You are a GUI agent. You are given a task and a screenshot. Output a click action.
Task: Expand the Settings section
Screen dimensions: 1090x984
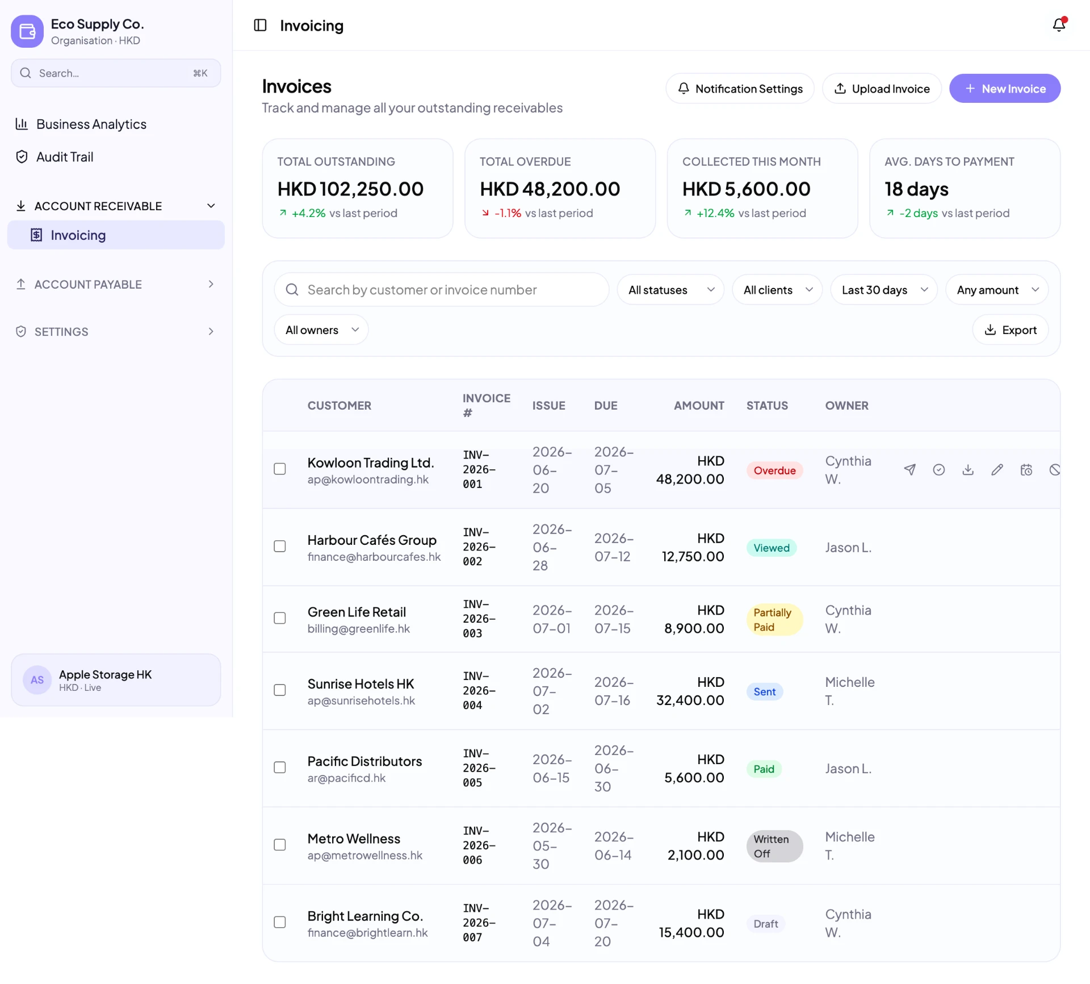click(116, 331)
